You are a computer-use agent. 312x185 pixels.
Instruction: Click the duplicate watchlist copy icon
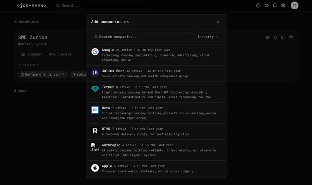[283, 37]
